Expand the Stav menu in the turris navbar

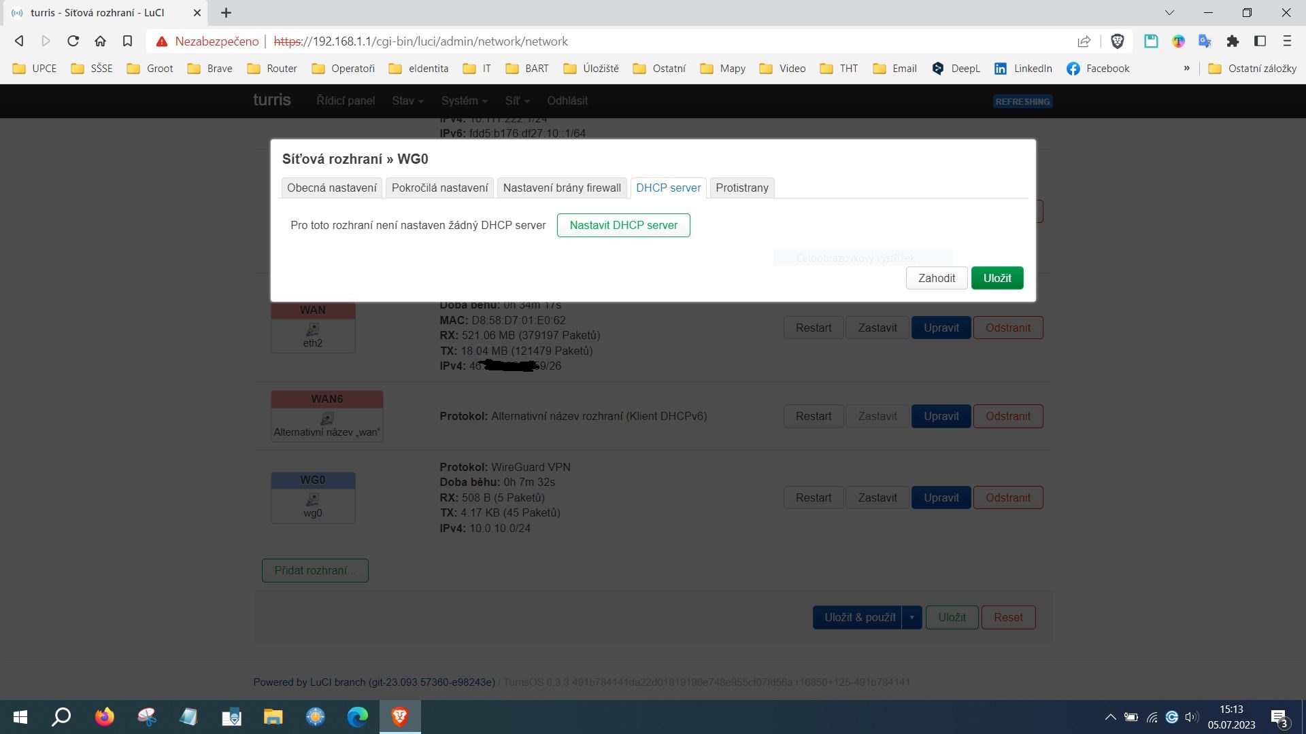(407, 101)
